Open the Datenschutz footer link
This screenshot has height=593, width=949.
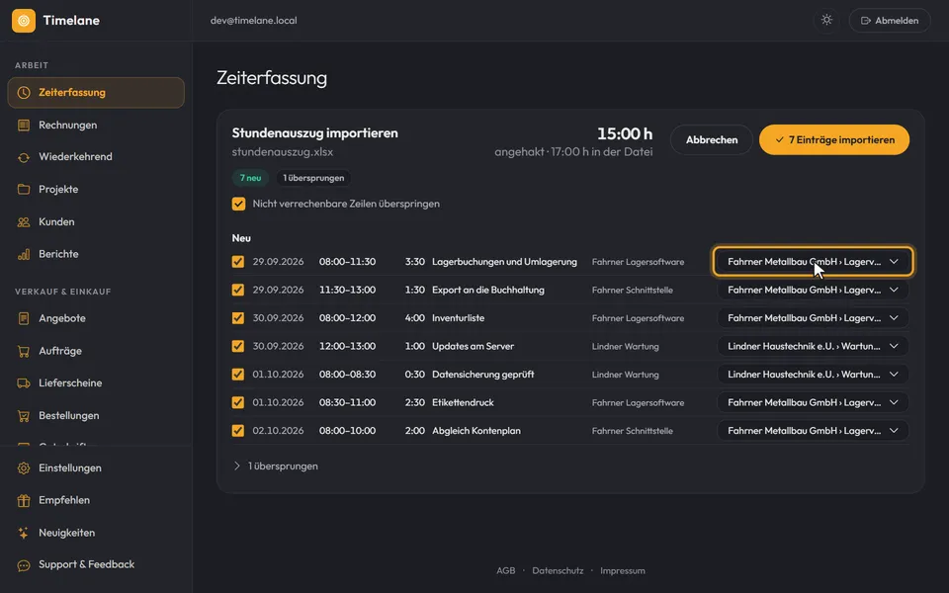coord(558,570)
